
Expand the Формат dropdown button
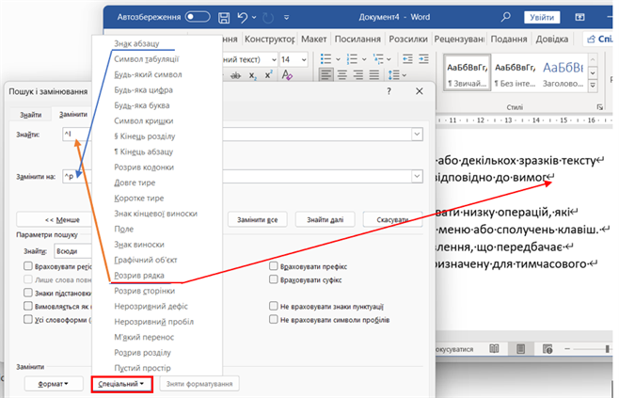click(53, 384)
